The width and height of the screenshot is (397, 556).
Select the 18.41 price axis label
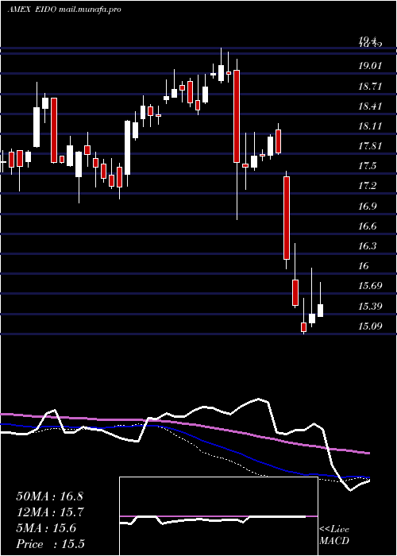point(370,106)
